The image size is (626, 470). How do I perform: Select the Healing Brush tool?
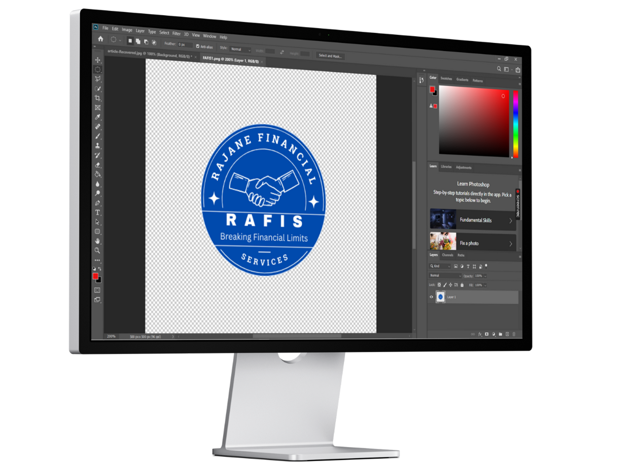(x=97, y=126)
